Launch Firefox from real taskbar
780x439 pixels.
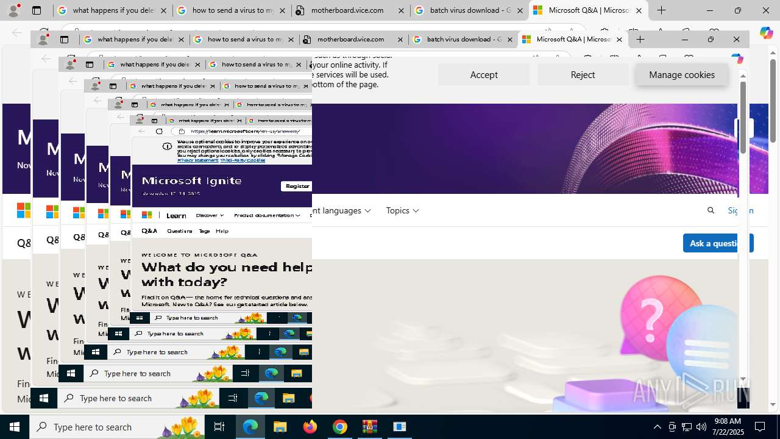tap(310, 427)
